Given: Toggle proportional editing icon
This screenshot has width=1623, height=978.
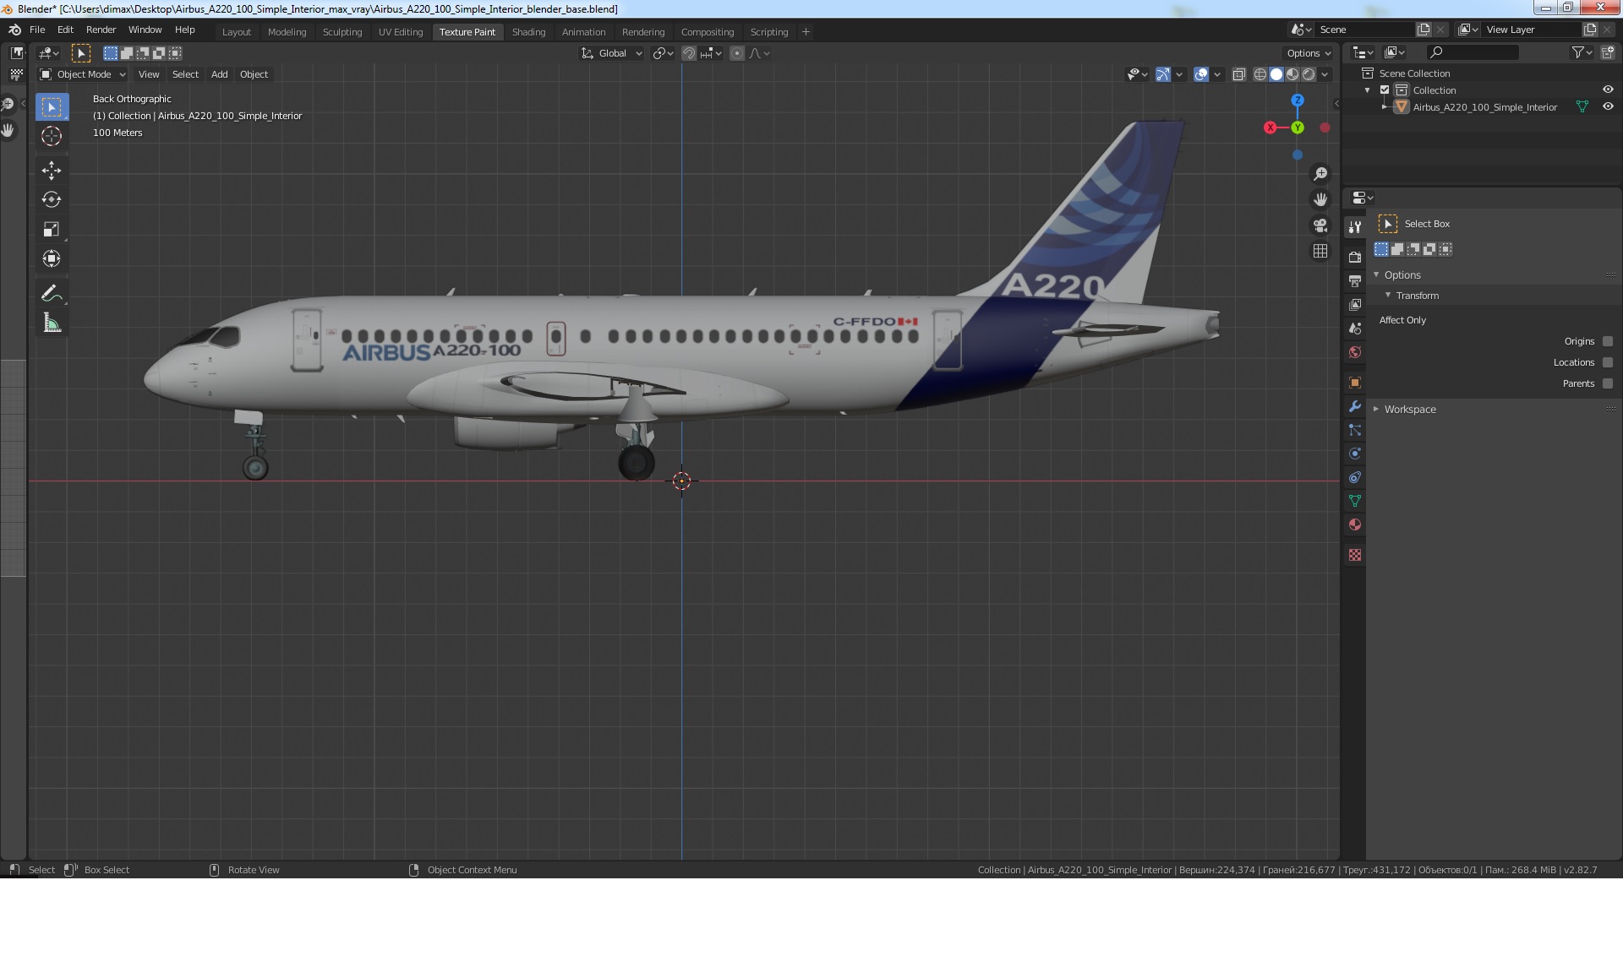Looking at the screenshot, I should pos(737,53).
